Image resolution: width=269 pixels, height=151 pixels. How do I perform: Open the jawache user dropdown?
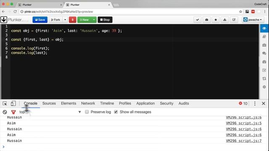(253, 20)
